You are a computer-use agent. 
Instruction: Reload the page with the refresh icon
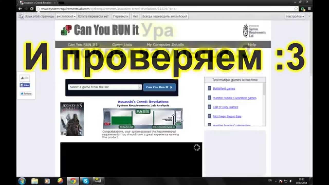(32, 9)
